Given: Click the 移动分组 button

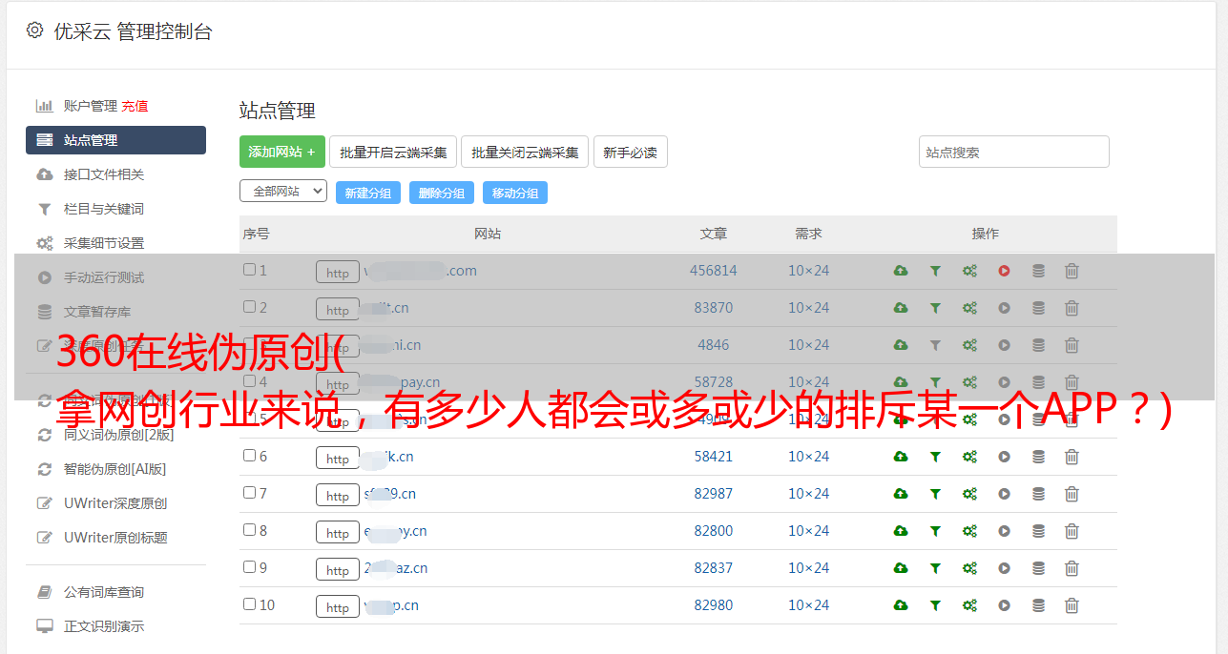Looking at the screenshot, I should [515, 193].
